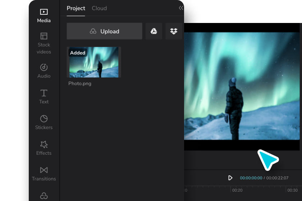Import media from Google Drive
Viewport: 302px width, 201px height.
coord(154,31)
